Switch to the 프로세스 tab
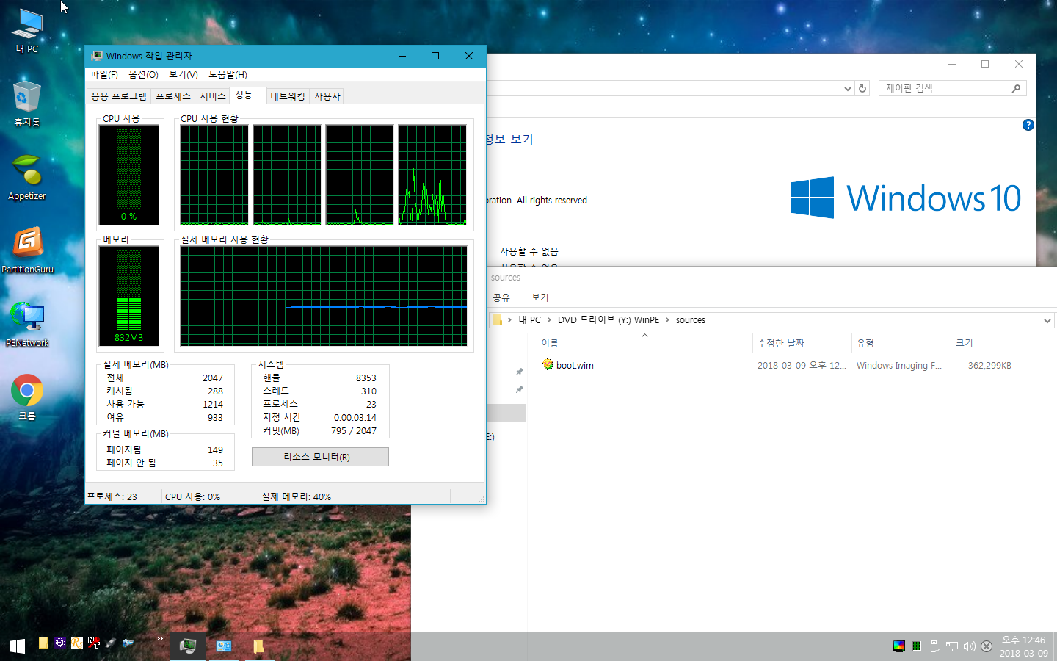This screenshot has width=1057, height=661. [173, 96]
